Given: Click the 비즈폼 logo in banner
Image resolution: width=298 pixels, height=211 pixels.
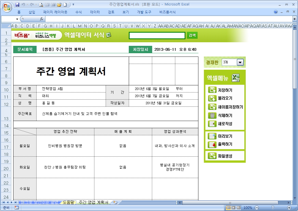Looking at the screenshot, I should 22,35.
